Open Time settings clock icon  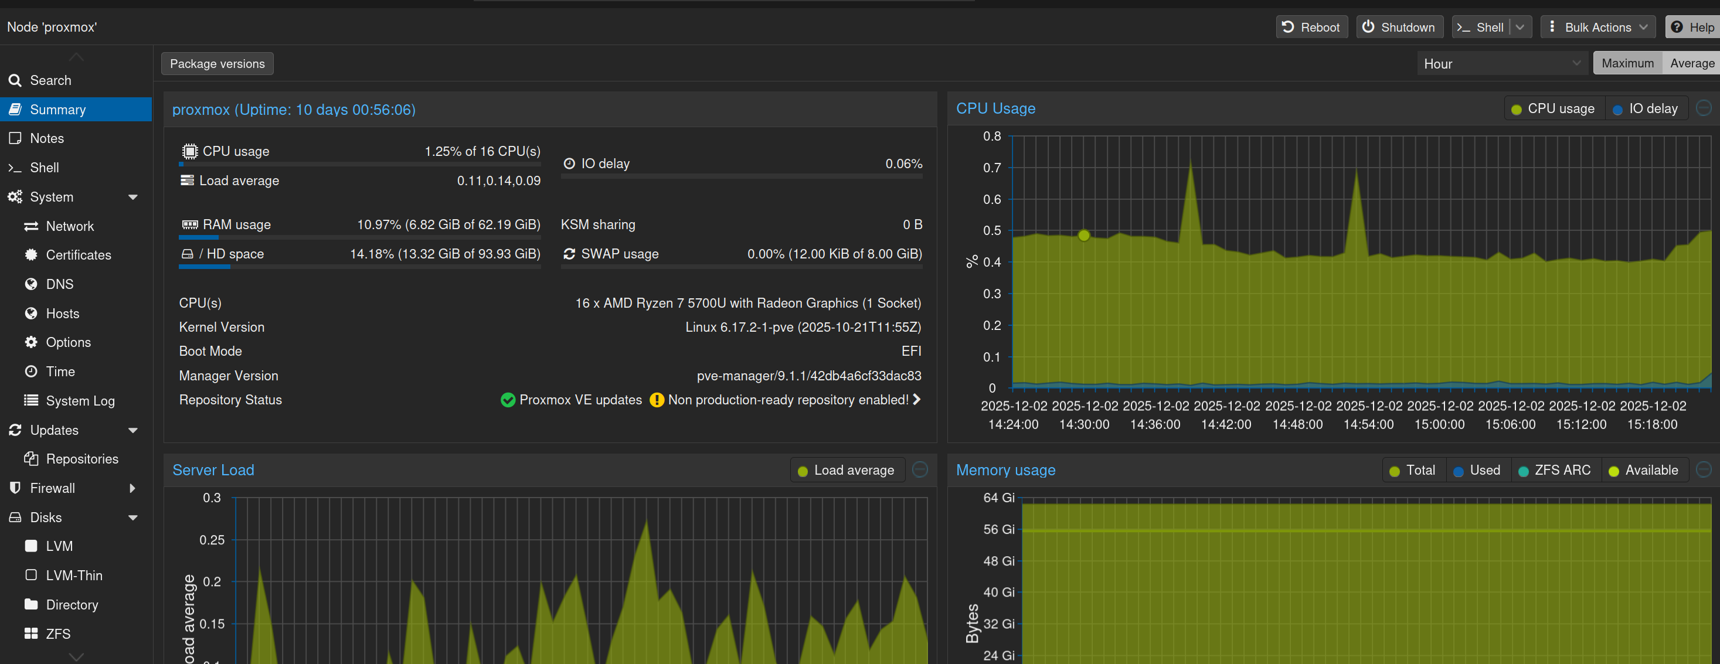click(x=30, y=372)
